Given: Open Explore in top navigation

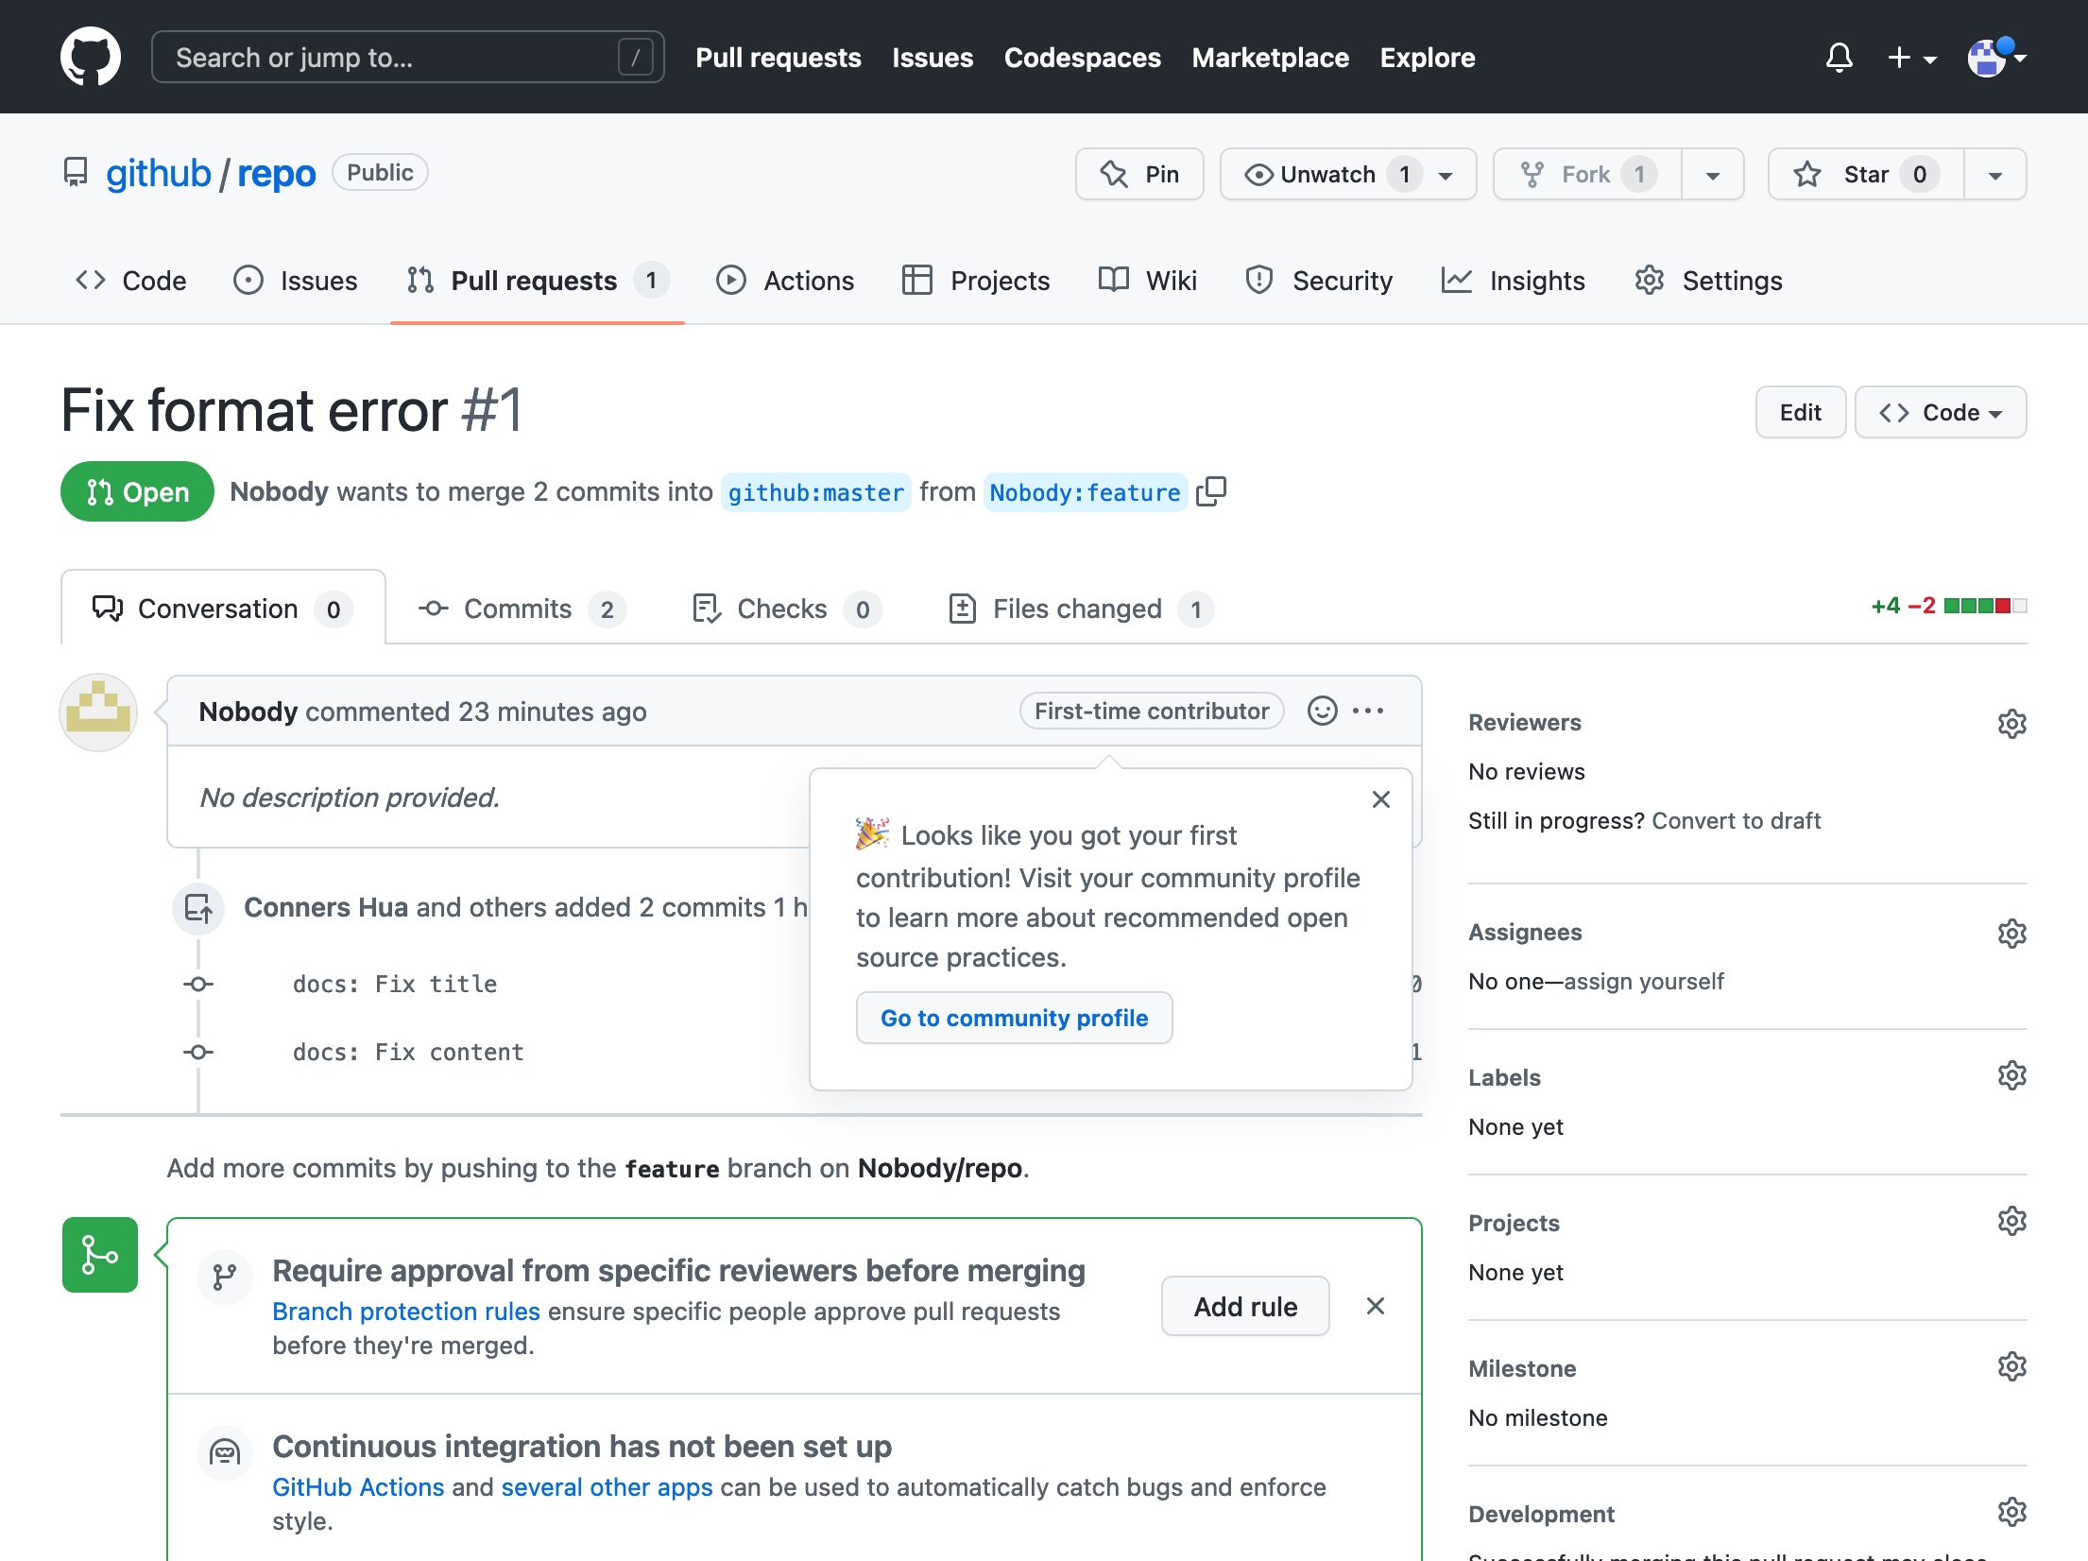Looking at the screenshot, I should (x=1427, y=58).
